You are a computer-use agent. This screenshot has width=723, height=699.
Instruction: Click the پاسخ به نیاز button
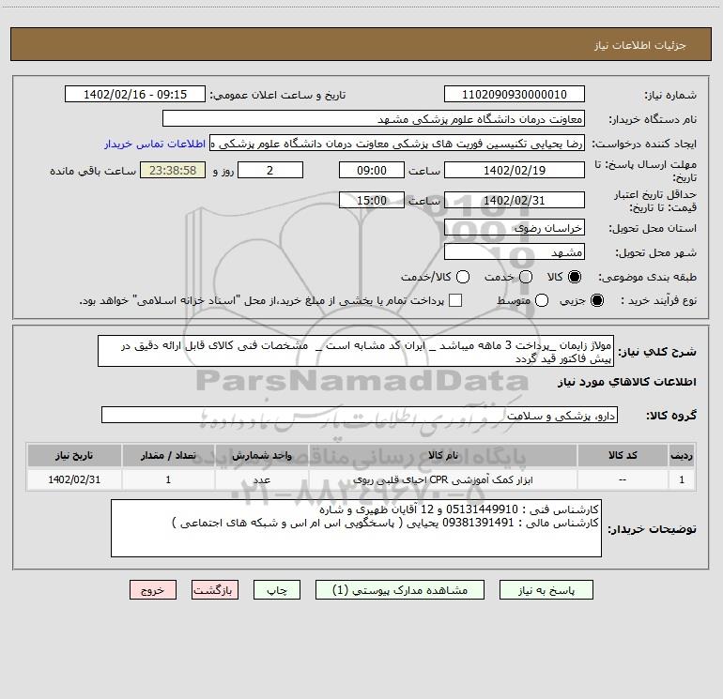point(546,590)
